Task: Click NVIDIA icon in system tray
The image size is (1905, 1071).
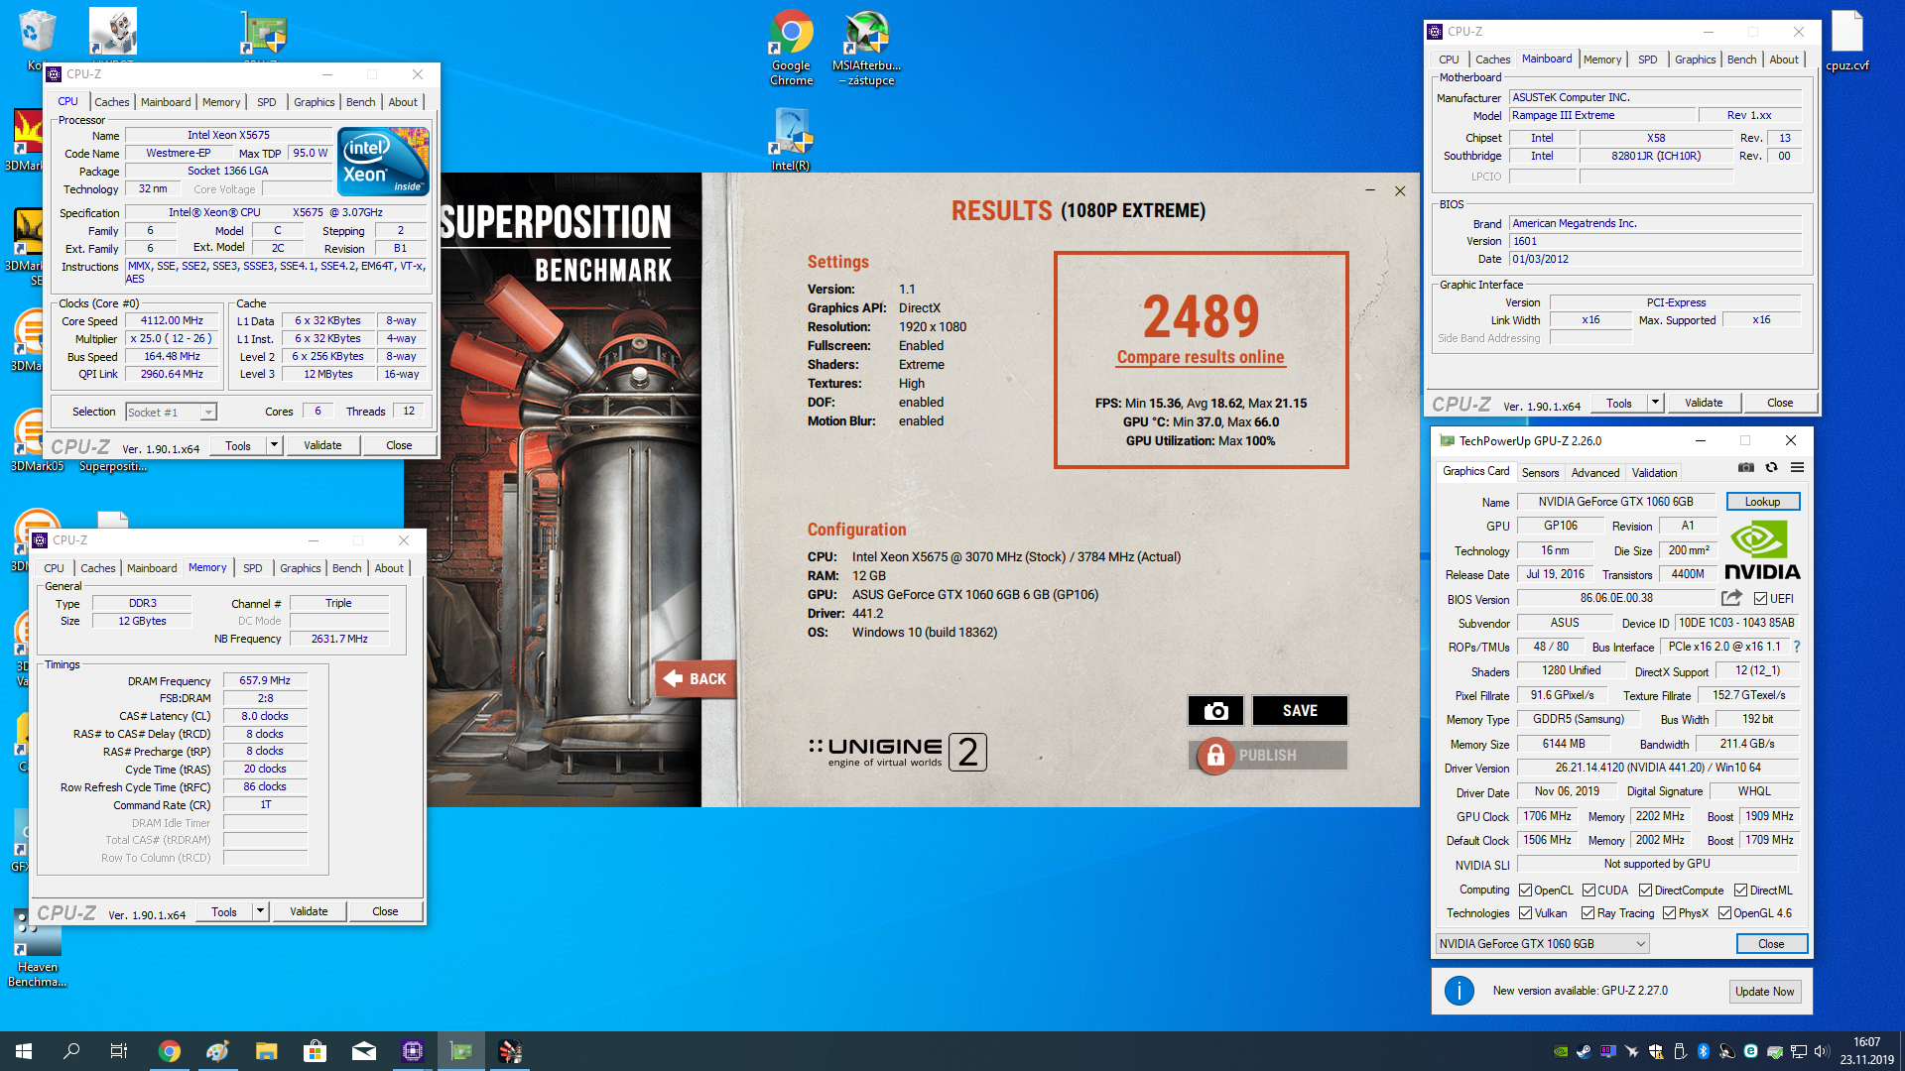Action: click(1561, 1051)
